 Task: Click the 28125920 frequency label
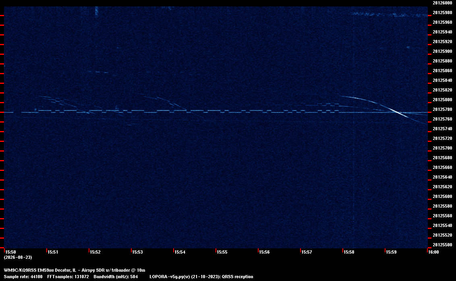[442, 42]
